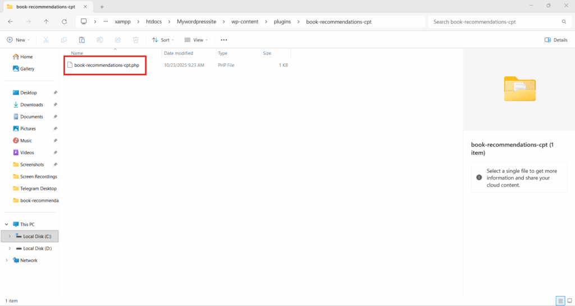Viewport: 575px width, 306px height.
Task: Click the folder preview thumbnail in details pane
Action: click(x=519, y=89)
